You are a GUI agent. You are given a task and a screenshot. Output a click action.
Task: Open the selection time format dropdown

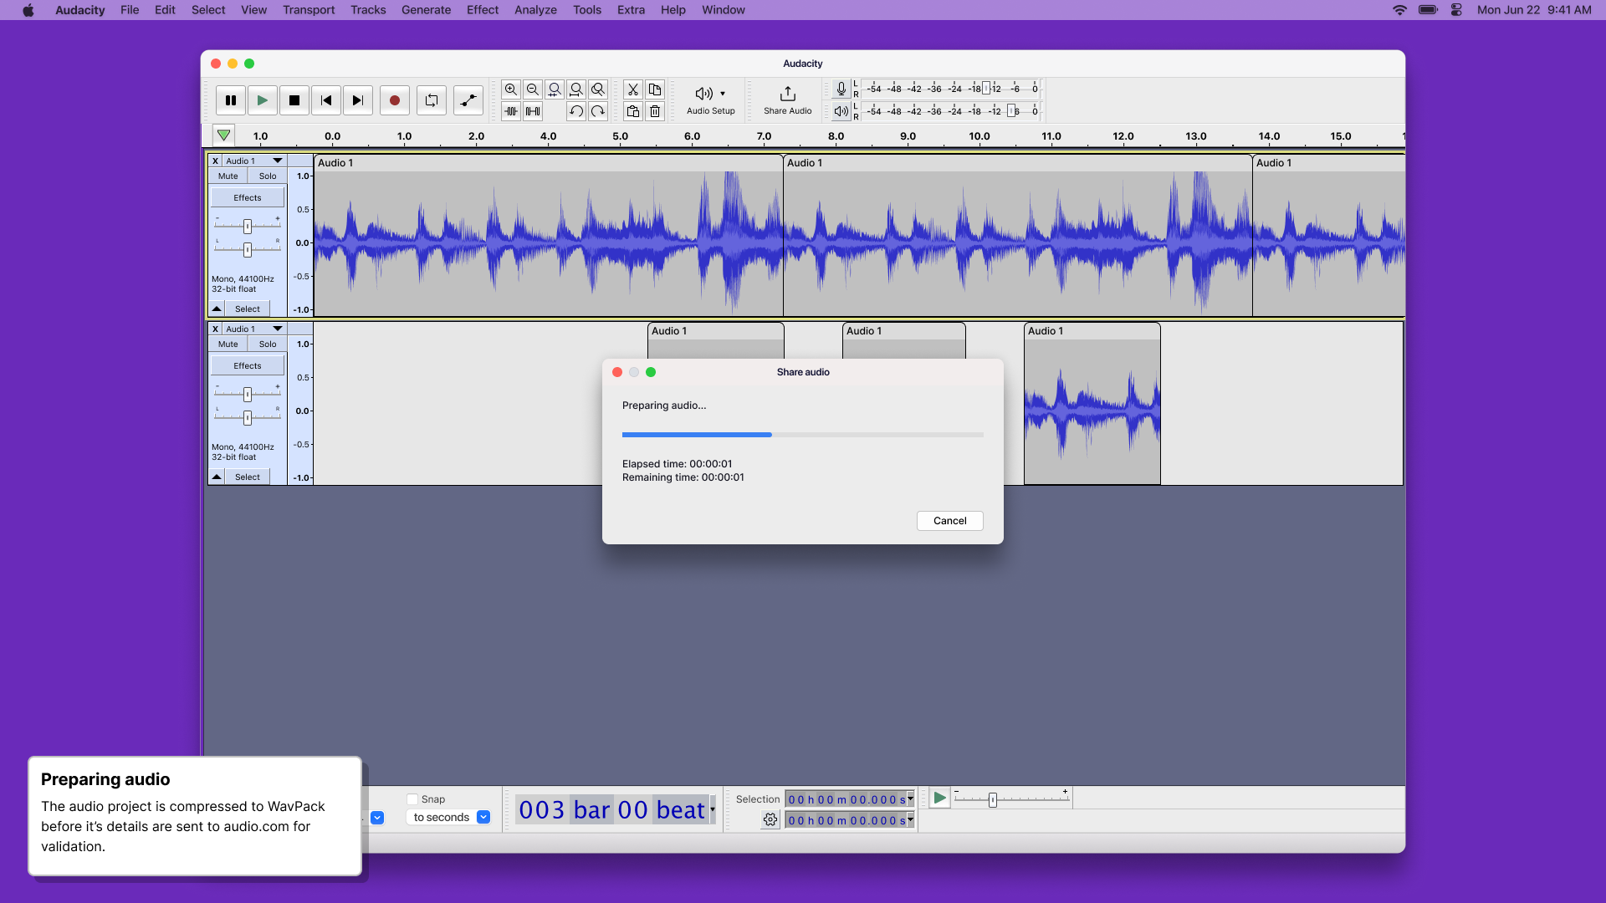click(x=908, y=798)
